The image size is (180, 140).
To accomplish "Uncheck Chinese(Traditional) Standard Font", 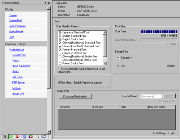I will (x=60, y=43).
